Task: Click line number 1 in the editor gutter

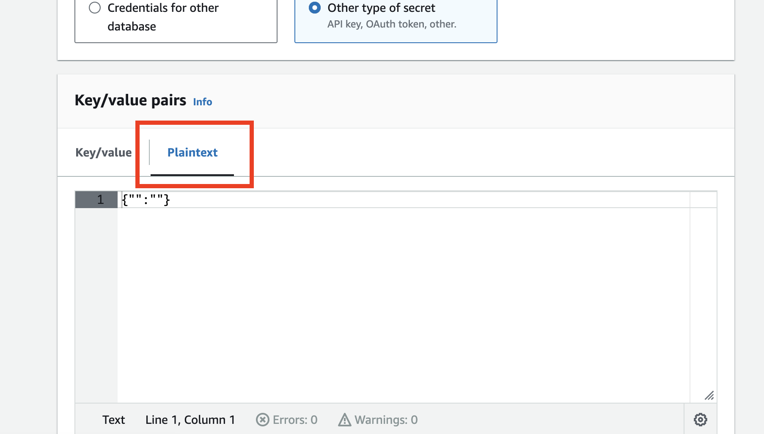Action: 100,200
